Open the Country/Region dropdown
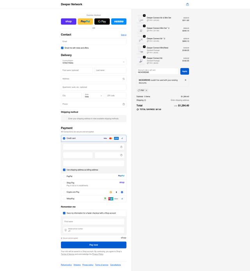This screenshot has width=250, height=271. pyautogui.click(x=94, y=62)
